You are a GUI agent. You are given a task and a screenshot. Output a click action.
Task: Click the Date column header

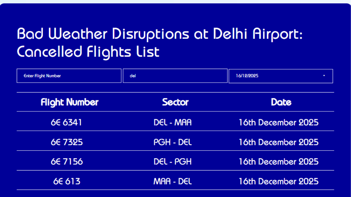(x=281, y=102)
